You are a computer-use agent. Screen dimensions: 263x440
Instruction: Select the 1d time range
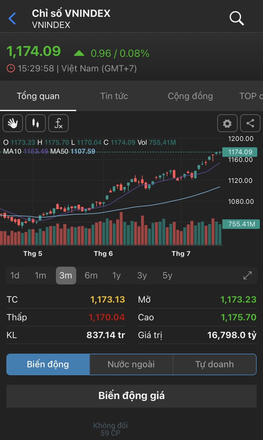(15, 276)
